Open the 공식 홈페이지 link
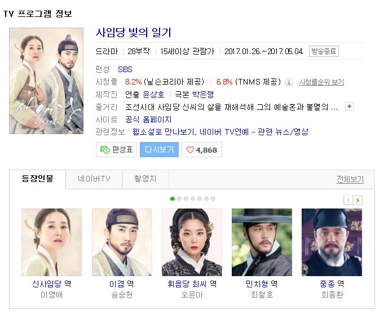Screen dimensions: 384x315 pyautogui.click(x=148, y=119)
